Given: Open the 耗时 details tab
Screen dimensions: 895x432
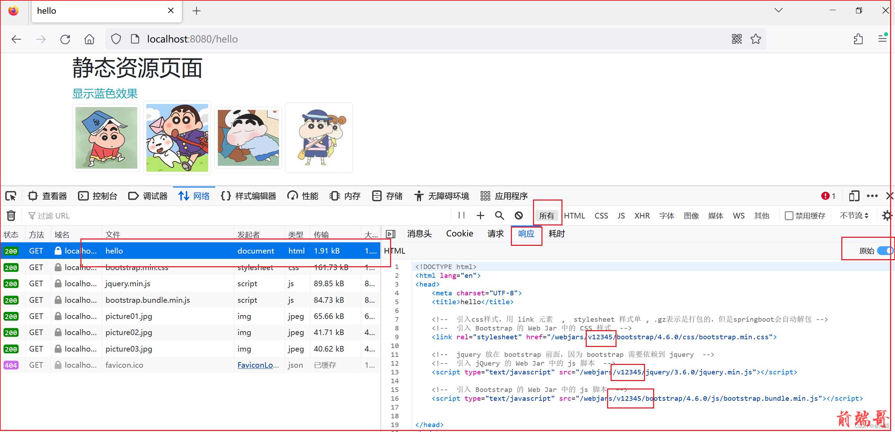Looking at the screenshot, I should point(557,234).
